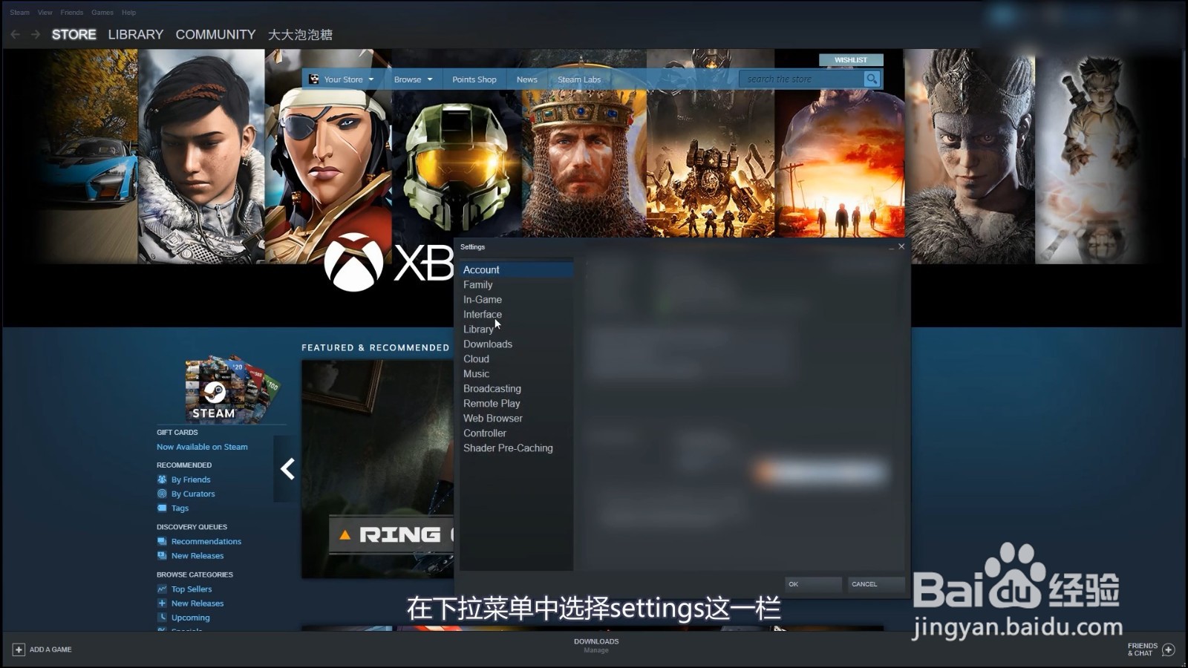Image resolution: width=1188 pixels, height=668 pixels.
Task: Open the Tags link
Action: click(180, 508)
